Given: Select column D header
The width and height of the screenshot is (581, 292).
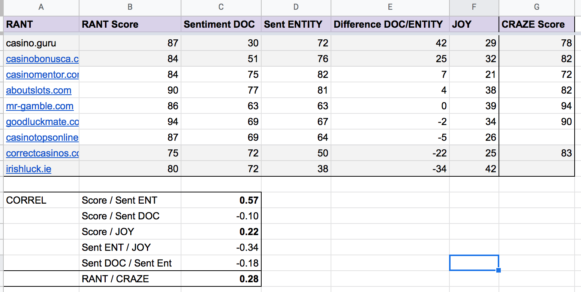Looking at the screenshot, I should tap(296, 7).
